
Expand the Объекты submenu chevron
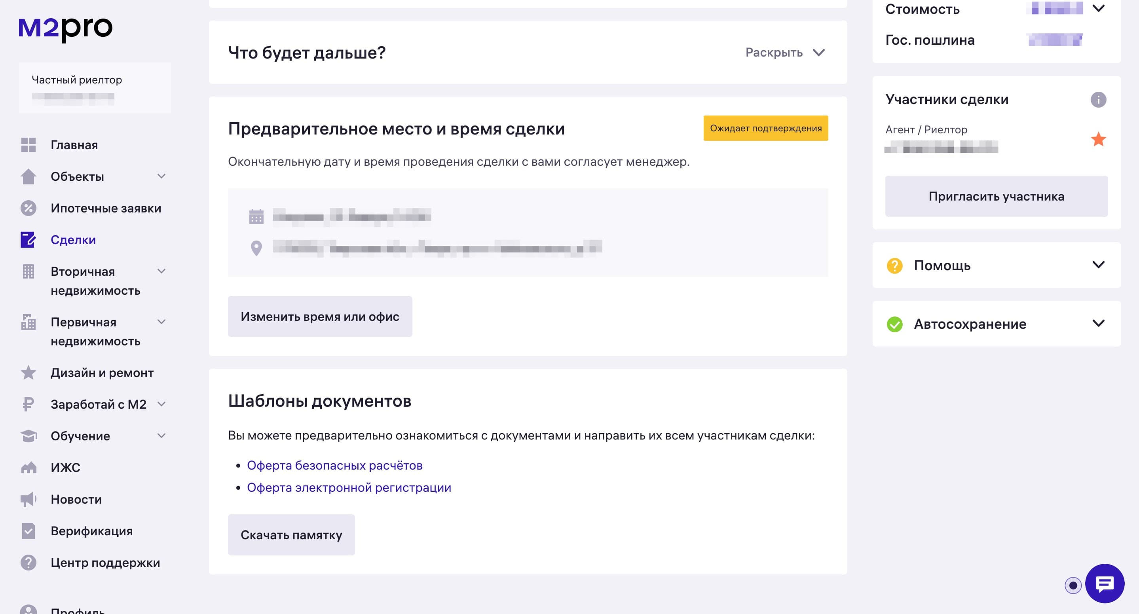click(161, 176)
